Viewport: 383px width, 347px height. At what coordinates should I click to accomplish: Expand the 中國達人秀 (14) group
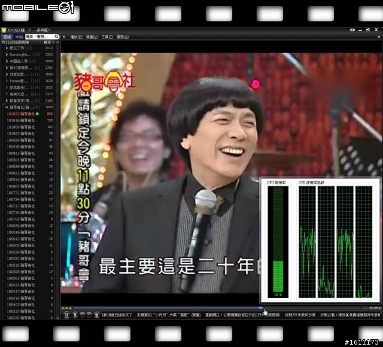[x=7, y=61]
